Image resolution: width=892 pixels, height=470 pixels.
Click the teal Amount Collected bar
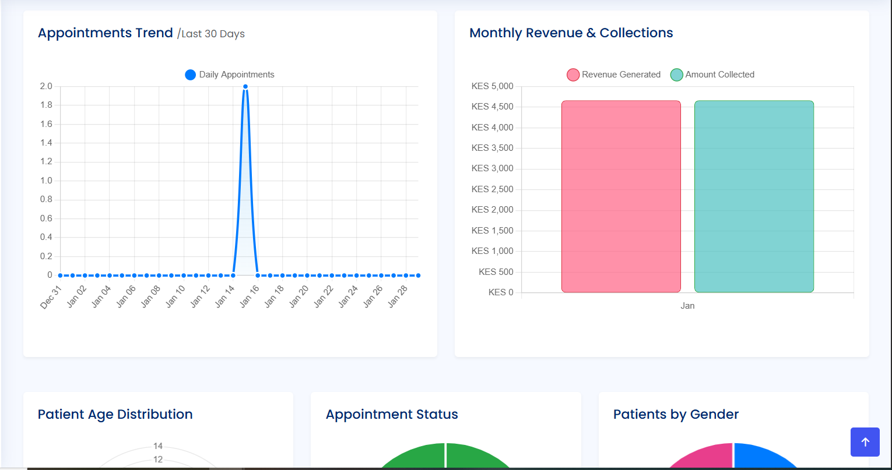(x=754, y=196)
